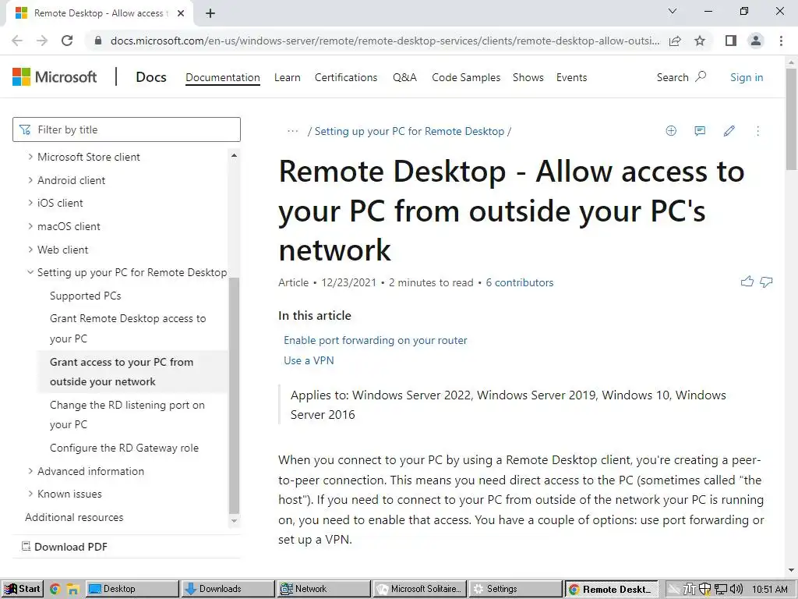This screenshot has width=798, height=599.
Task: Expand Microsoft Store client tree node
Action: (x=30, y=157)
